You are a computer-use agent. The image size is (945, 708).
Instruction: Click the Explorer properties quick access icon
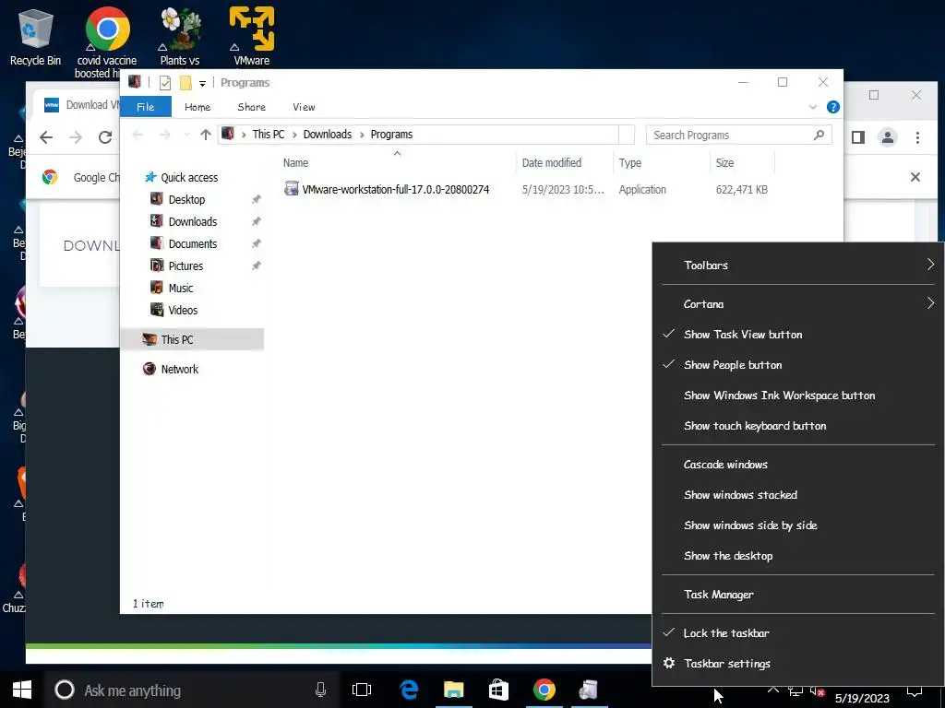click(x=165, y=83)
